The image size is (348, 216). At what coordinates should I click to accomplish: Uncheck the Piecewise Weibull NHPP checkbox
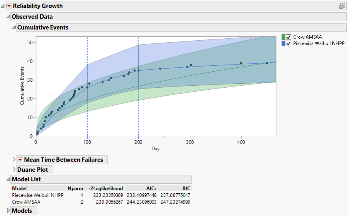[289, 43]
